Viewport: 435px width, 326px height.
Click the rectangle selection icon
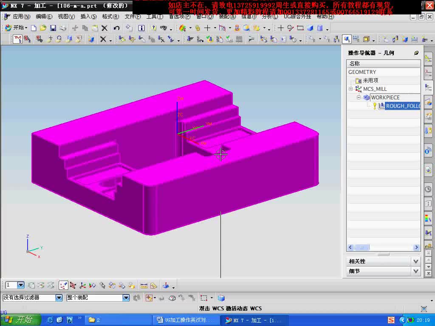tap(204, 298)
